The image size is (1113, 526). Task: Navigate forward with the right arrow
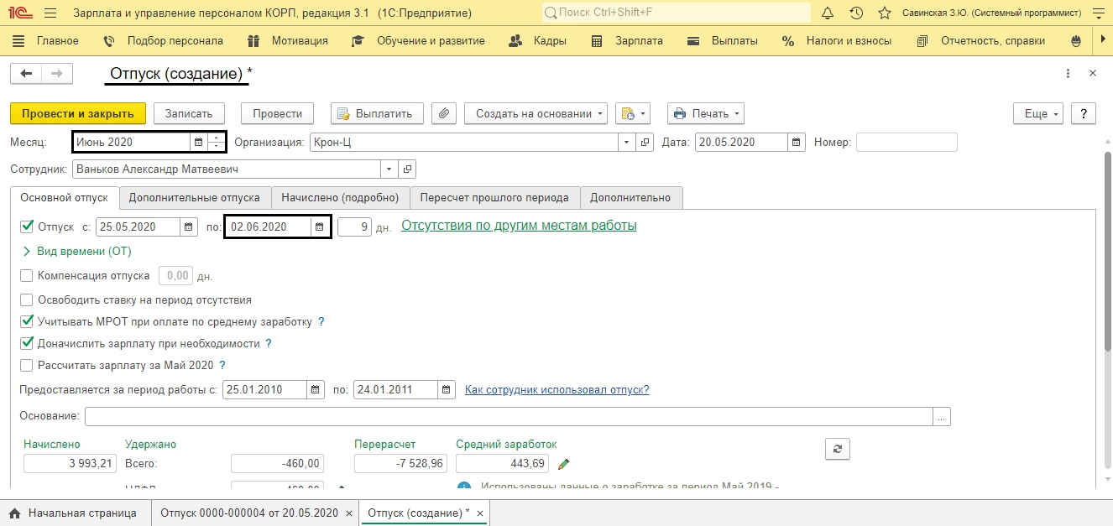pyautogui.click(x=57, y=74)
